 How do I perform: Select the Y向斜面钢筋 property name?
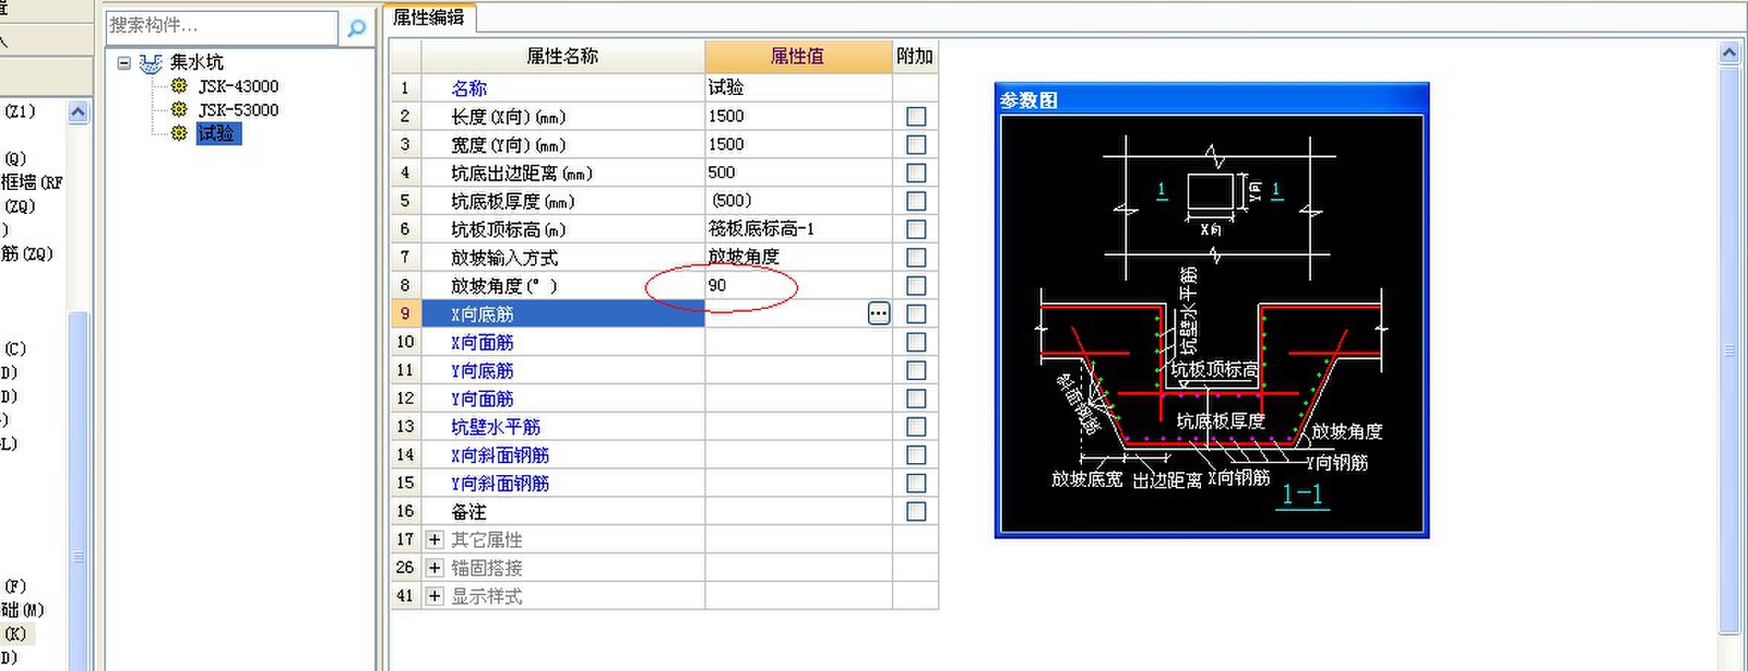pos(500,484)
